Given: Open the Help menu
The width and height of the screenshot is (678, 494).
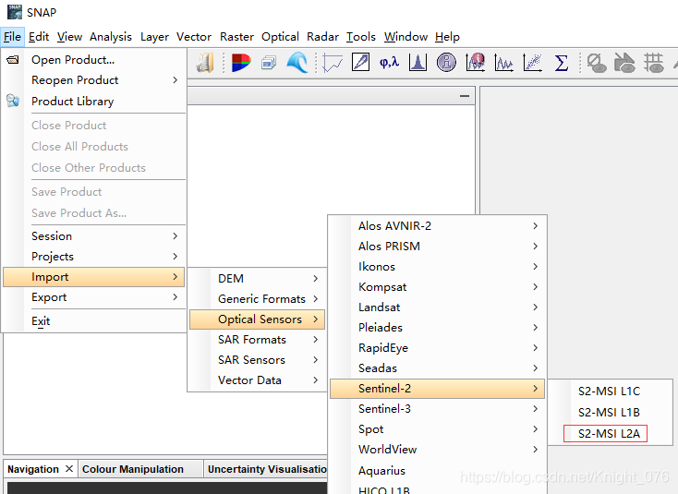Looking at the screenshot, I should pos(447,37).
